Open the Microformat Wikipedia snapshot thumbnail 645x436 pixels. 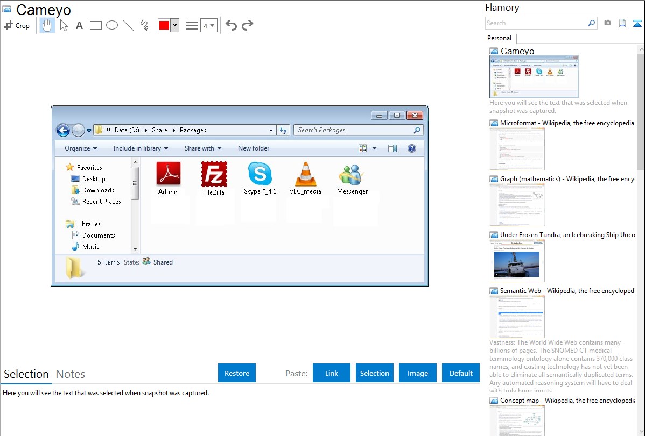[x=517, y=148]
